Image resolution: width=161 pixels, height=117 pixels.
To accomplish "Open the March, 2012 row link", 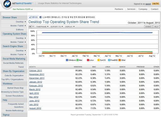I will [35, 89].
